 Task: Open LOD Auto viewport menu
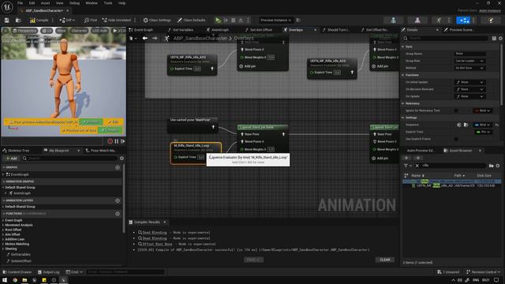tap(100, 31)
